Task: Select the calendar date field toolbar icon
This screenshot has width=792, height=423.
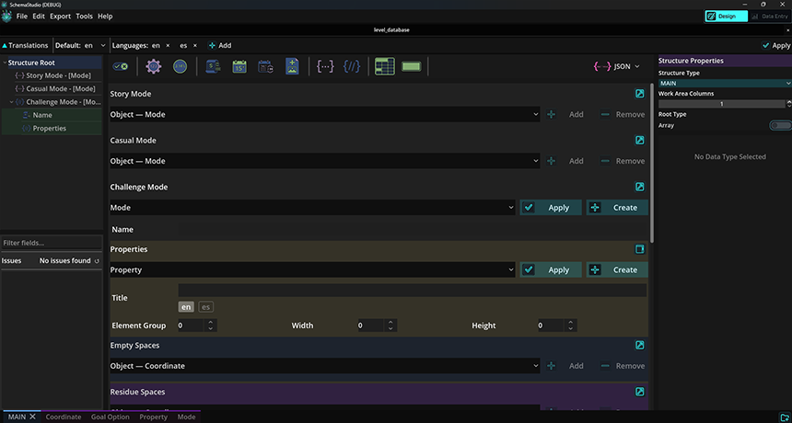Action: click(x=239, y=66)
